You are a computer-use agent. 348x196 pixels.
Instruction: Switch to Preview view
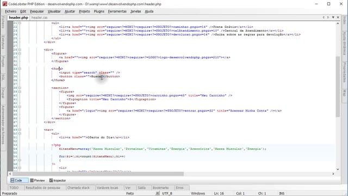[x=38, y=180]
